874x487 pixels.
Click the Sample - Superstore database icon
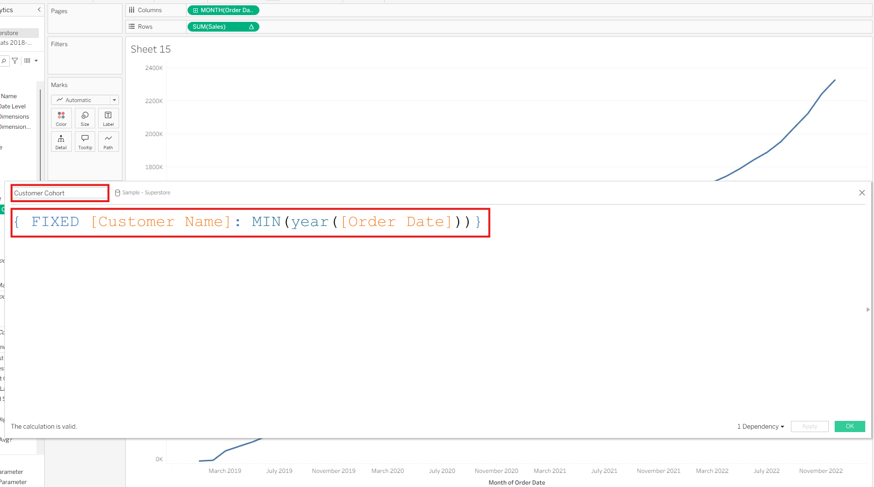point(118,193)
